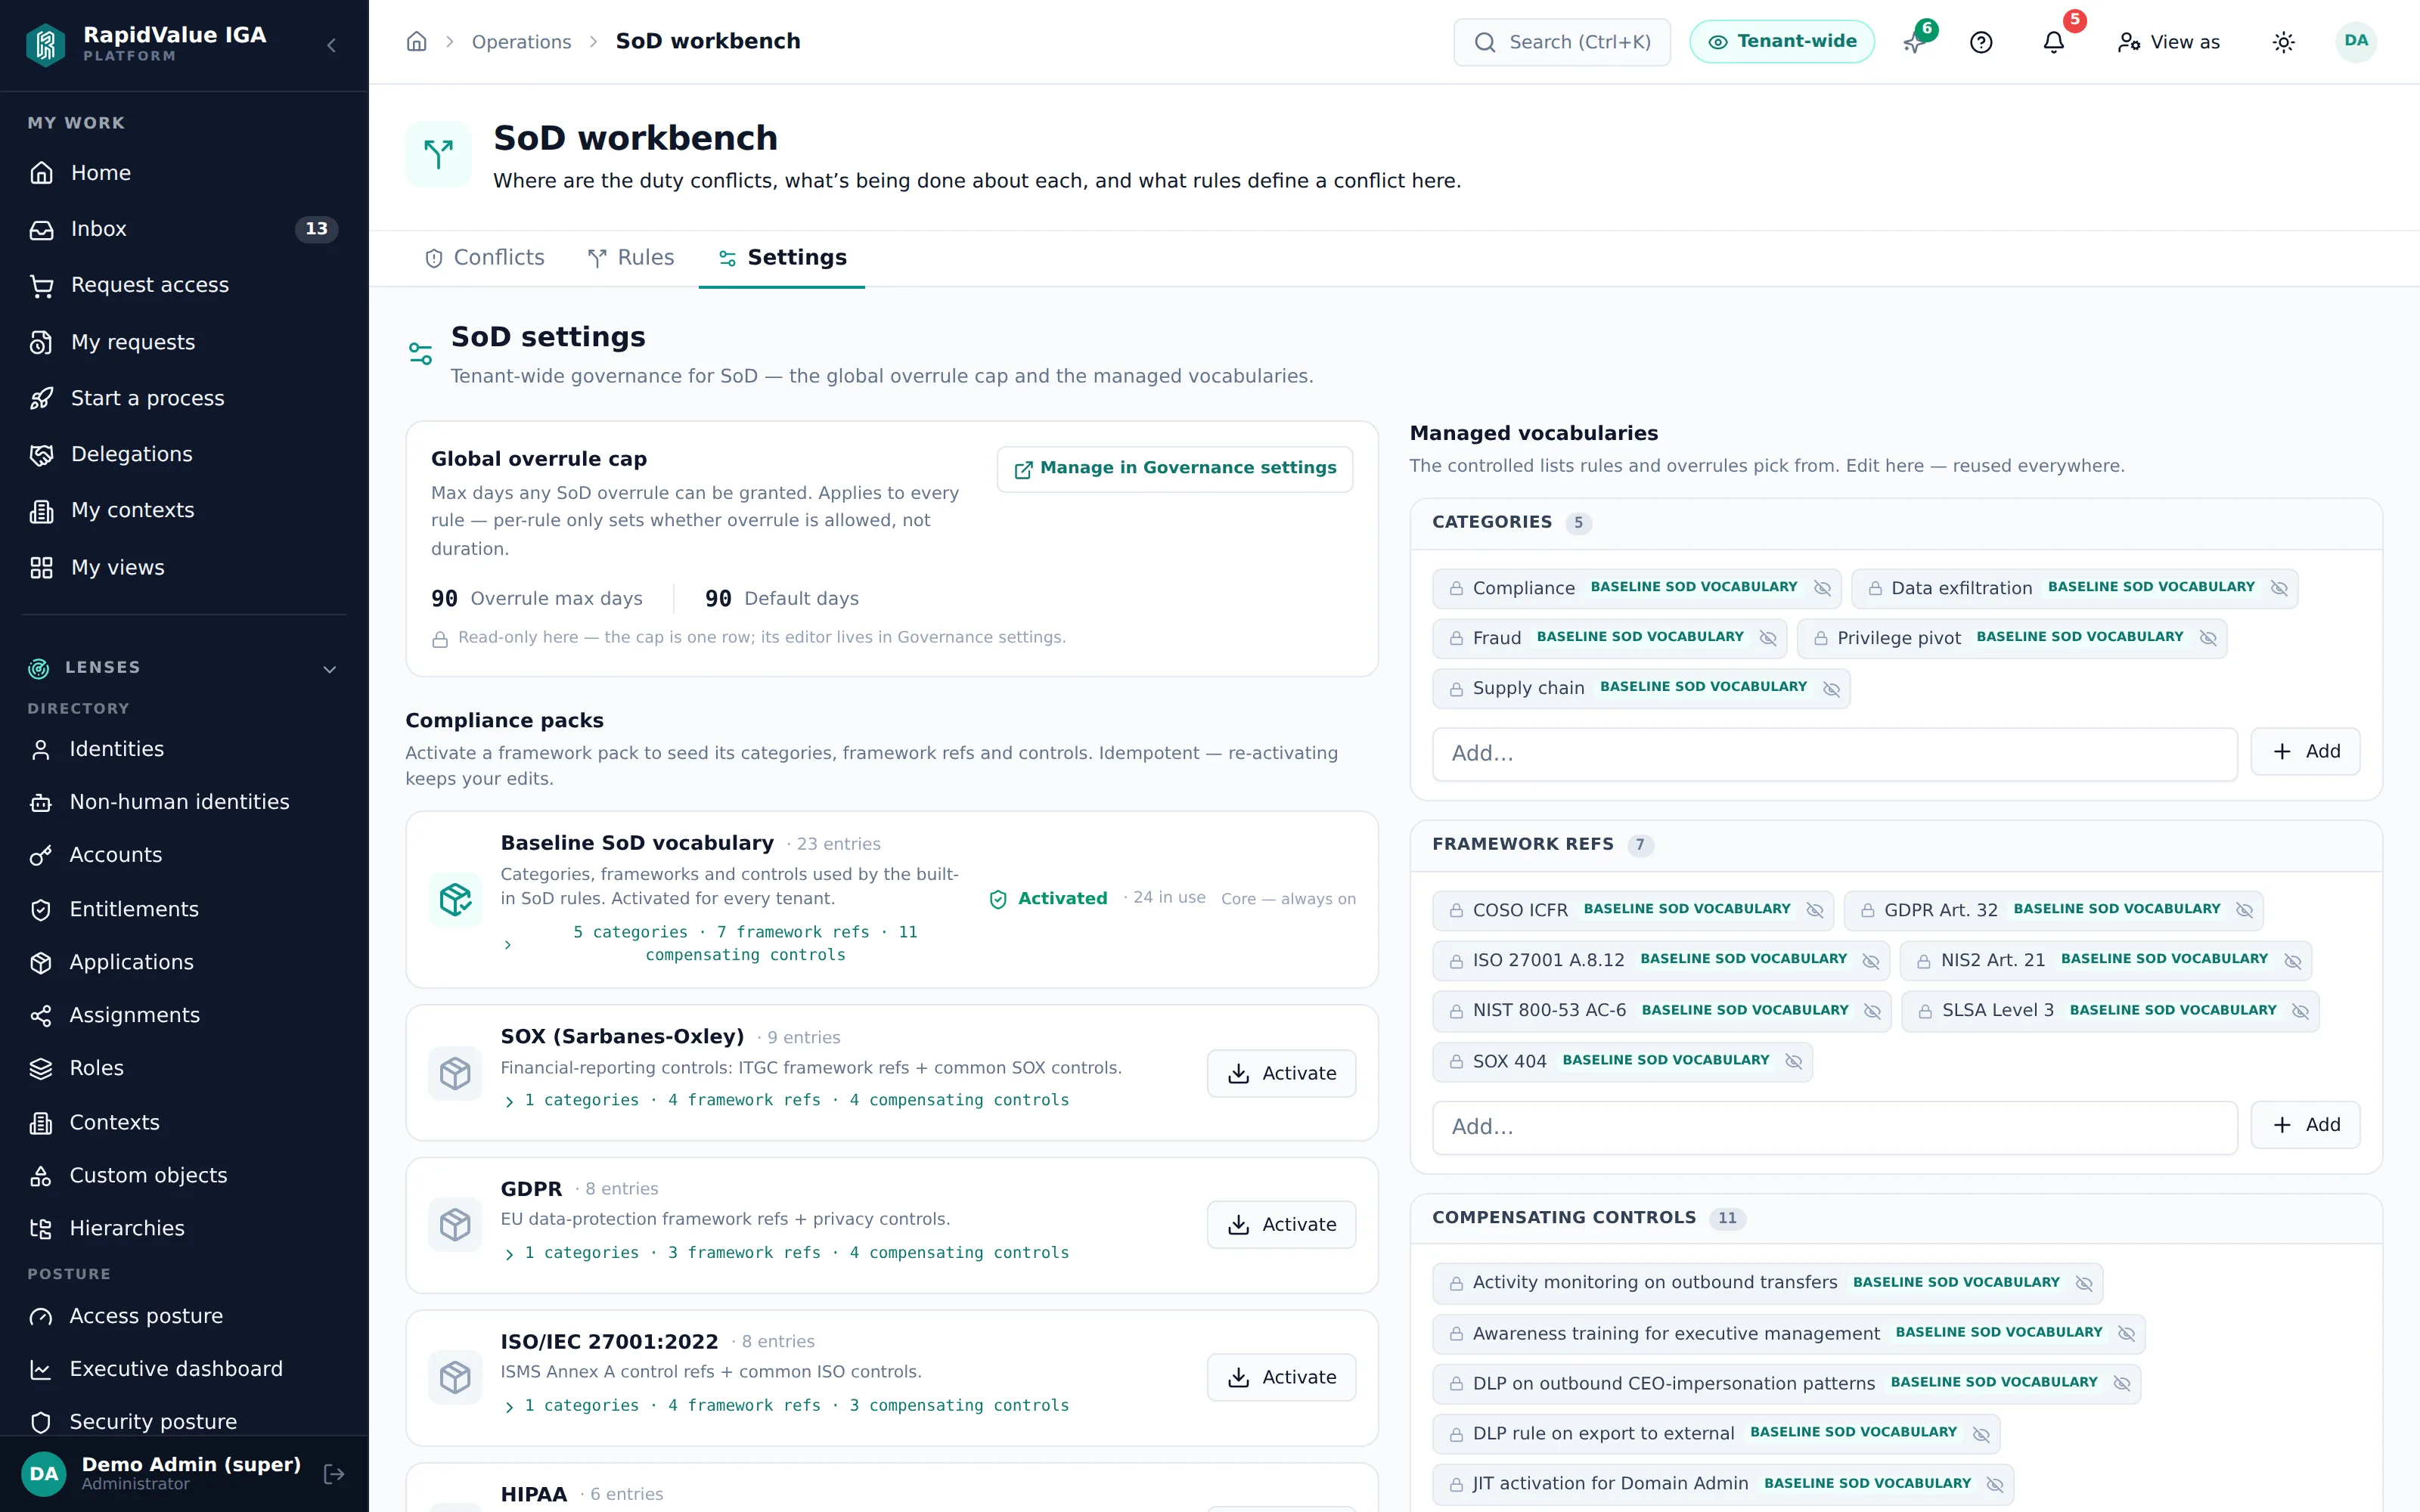The width and height of the screenshot is (2420, 1512).
Task: Select the Settings tab
Action: coord(782,258)
